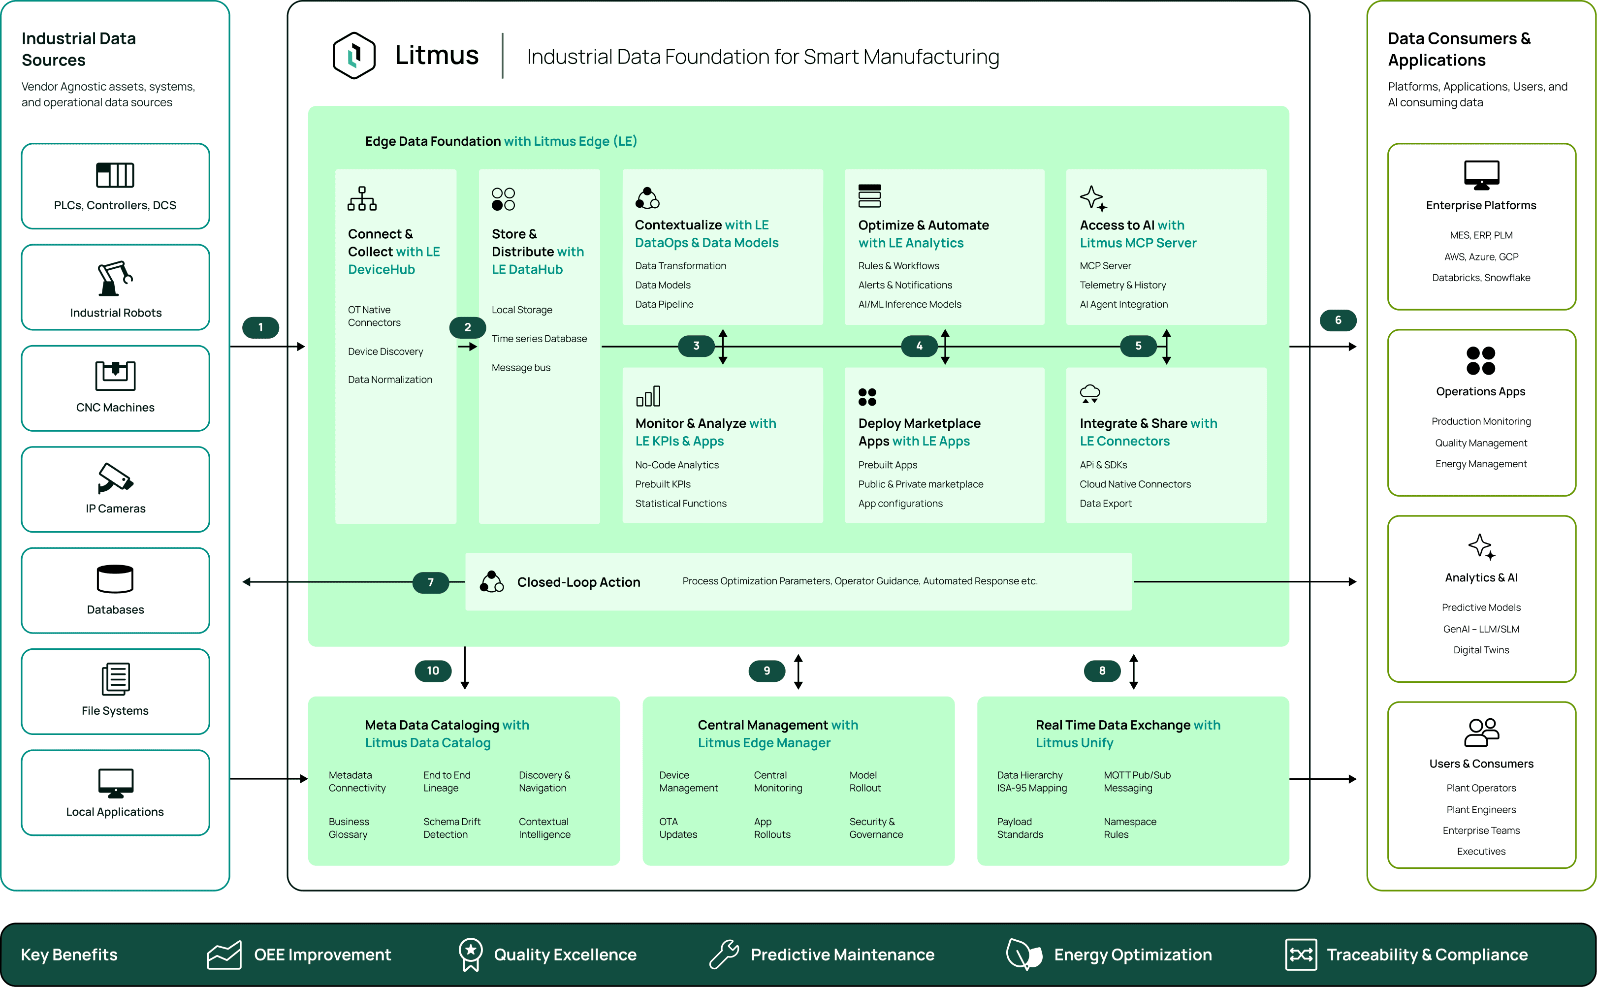Click the PLCs, Controllers, DCS icon
Screen dimensions: 1597x987
[x=115, y=175]
